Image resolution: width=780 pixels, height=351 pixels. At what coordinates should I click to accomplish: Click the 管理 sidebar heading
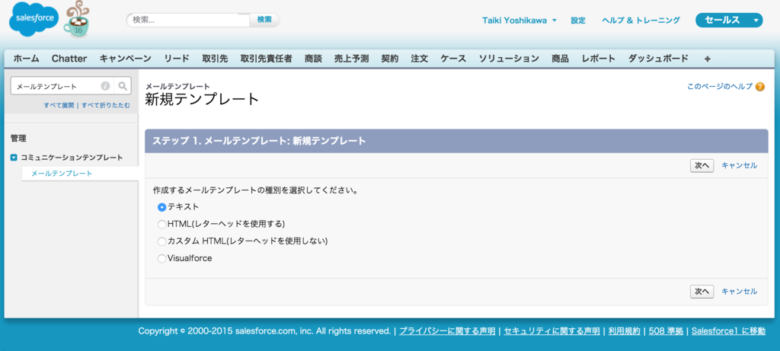click(x=18, y=139)
